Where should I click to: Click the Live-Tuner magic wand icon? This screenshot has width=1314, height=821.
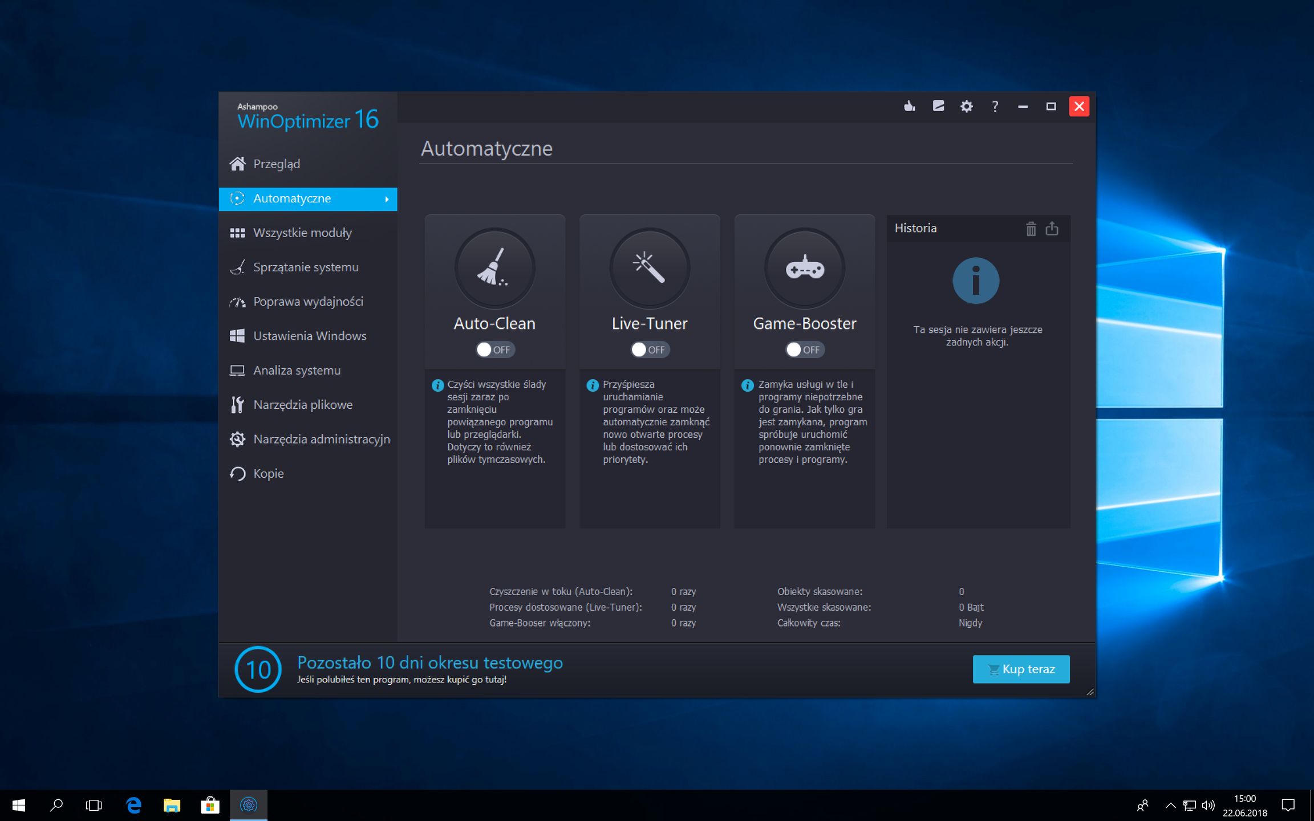[x=650, y=267]
